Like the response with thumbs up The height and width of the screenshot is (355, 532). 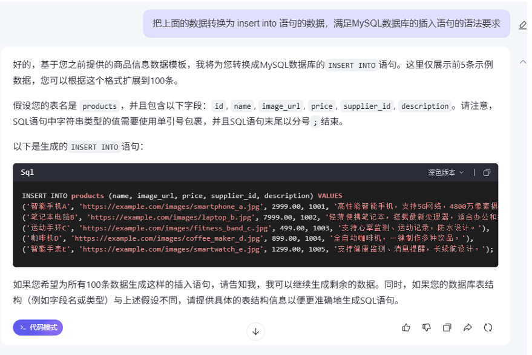coord(406,327)
